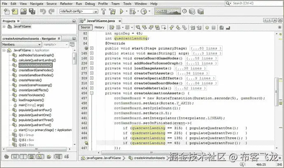Click the Clean and Build Project icon
This screenshot has height=168, width=284.
click(112, 11)
